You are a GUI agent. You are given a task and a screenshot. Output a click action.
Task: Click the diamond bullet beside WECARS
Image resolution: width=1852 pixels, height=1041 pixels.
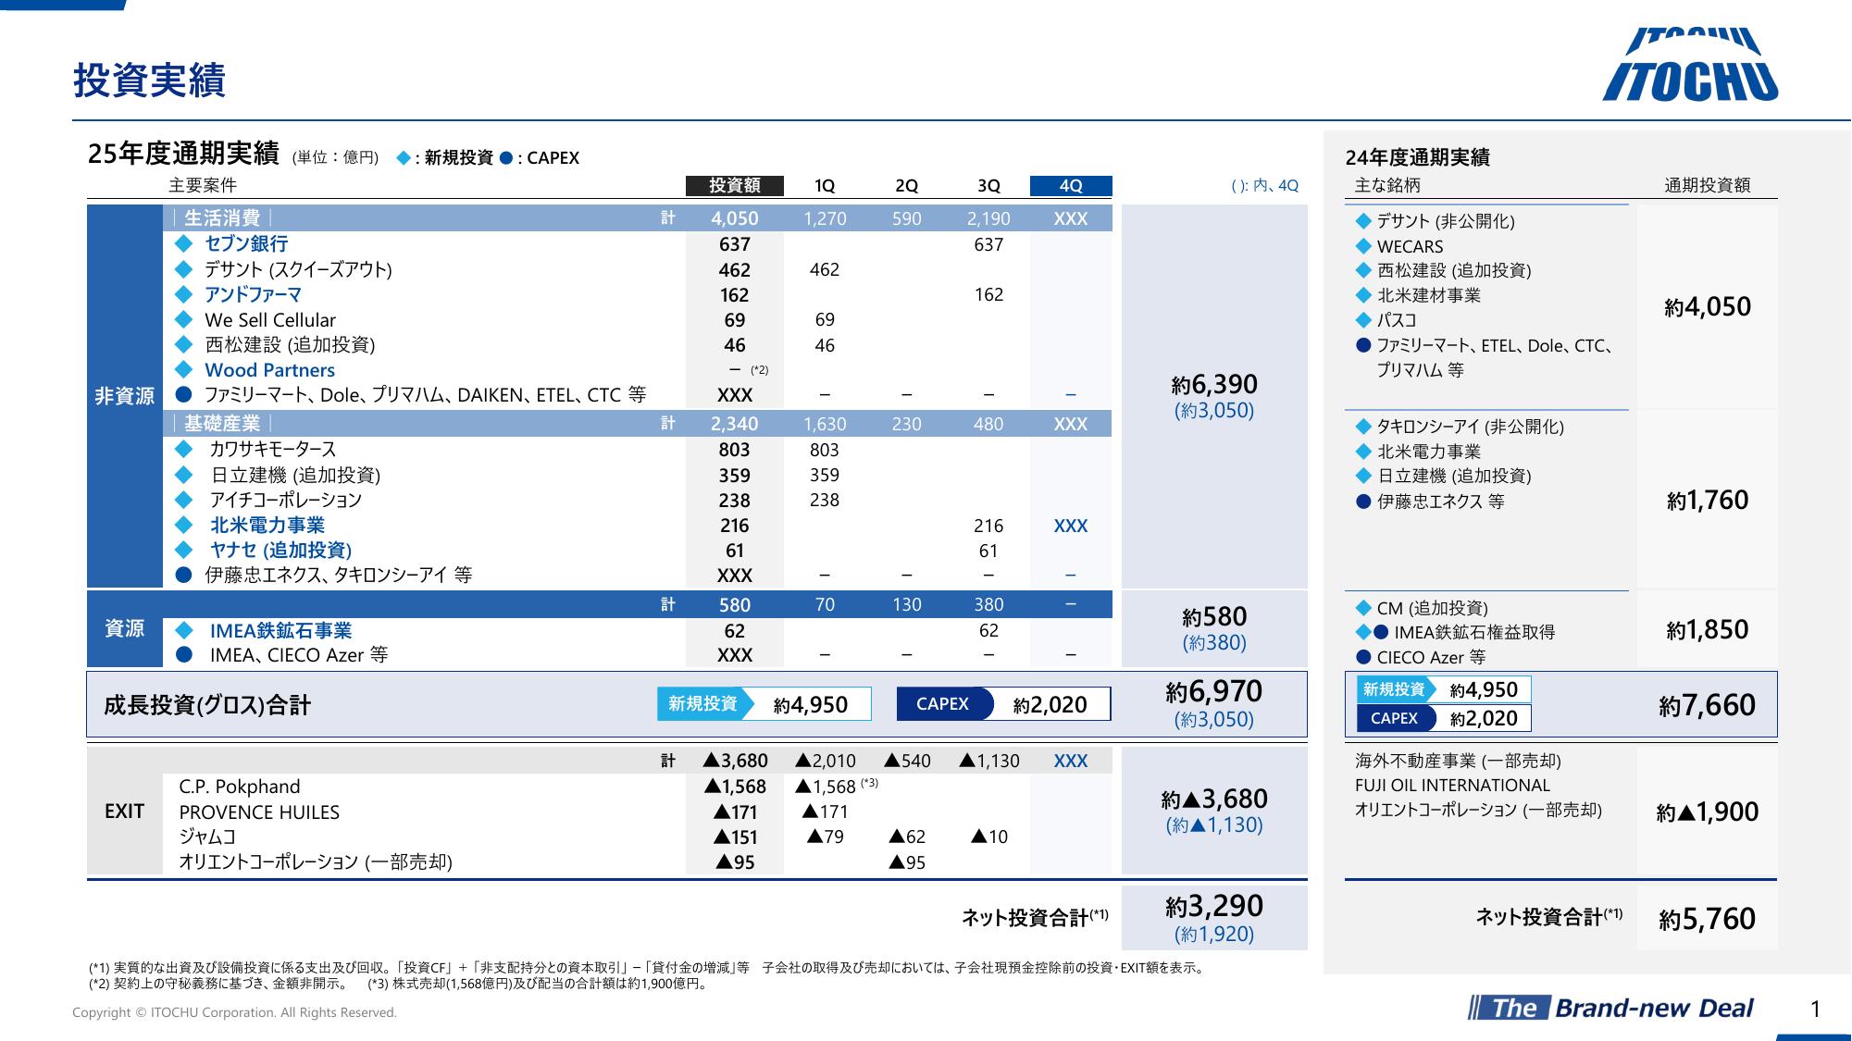click(x=1362, y=246)
